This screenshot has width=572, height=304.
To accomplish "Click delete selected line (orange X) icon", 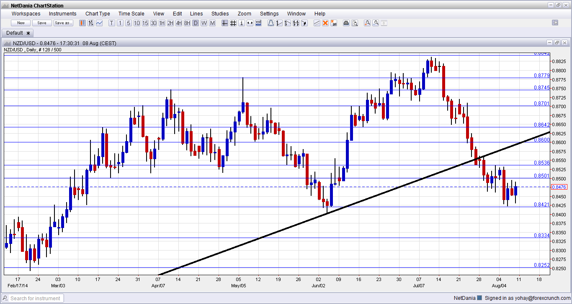I will 325,23.
